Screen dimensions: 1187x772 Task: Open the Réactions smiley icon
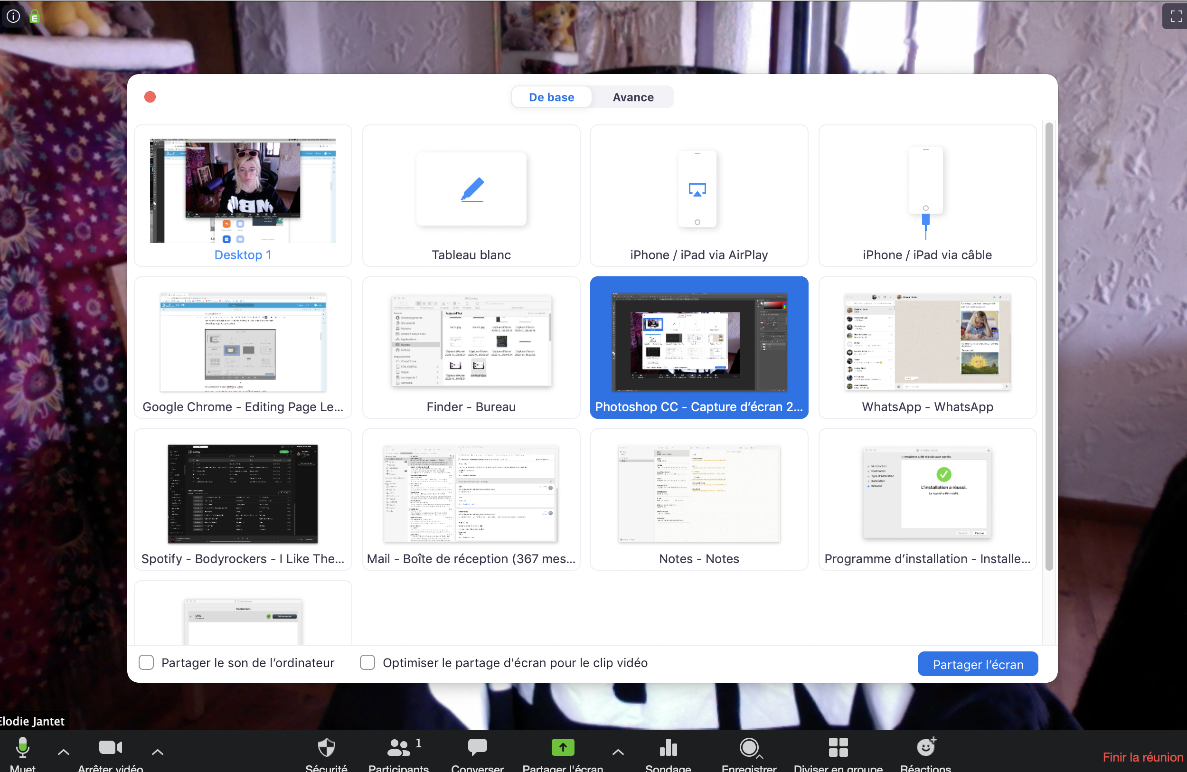click(926, 747)
